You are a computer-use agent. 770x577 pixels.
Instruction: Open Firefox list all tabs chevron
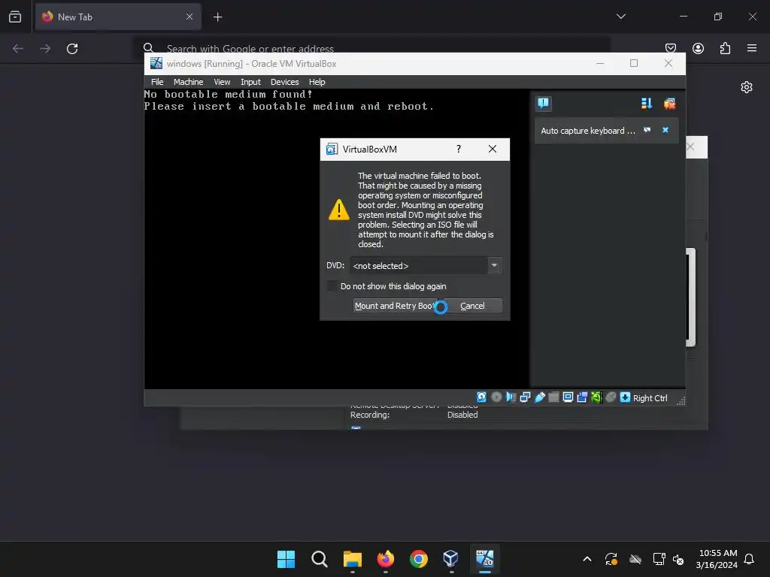pos(620,17)
